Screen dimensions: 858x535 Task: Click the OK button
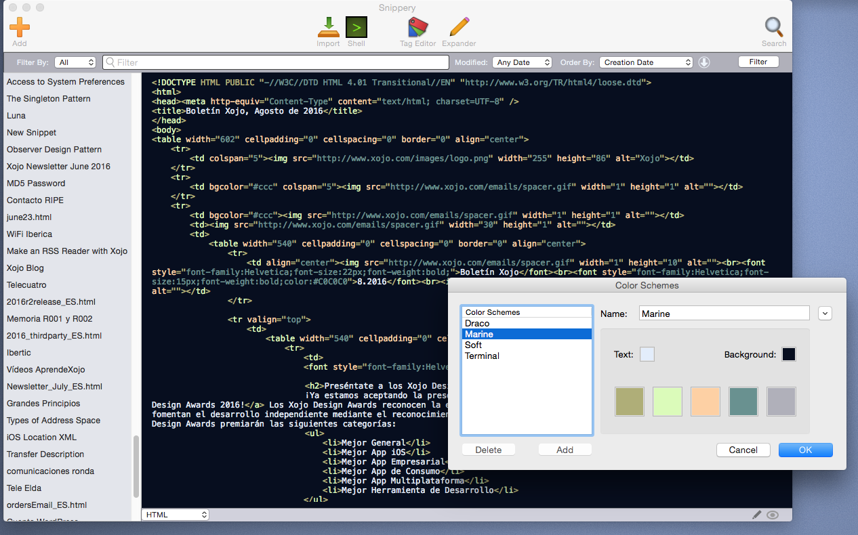point(805,450)
